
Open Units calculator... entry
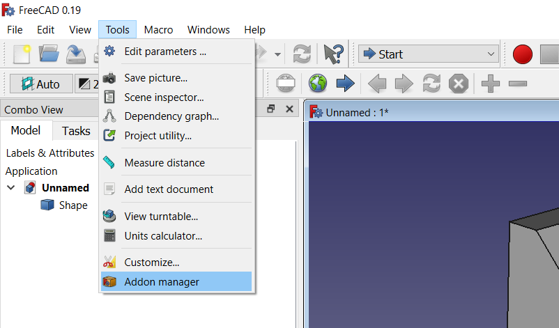coord(176,236)
